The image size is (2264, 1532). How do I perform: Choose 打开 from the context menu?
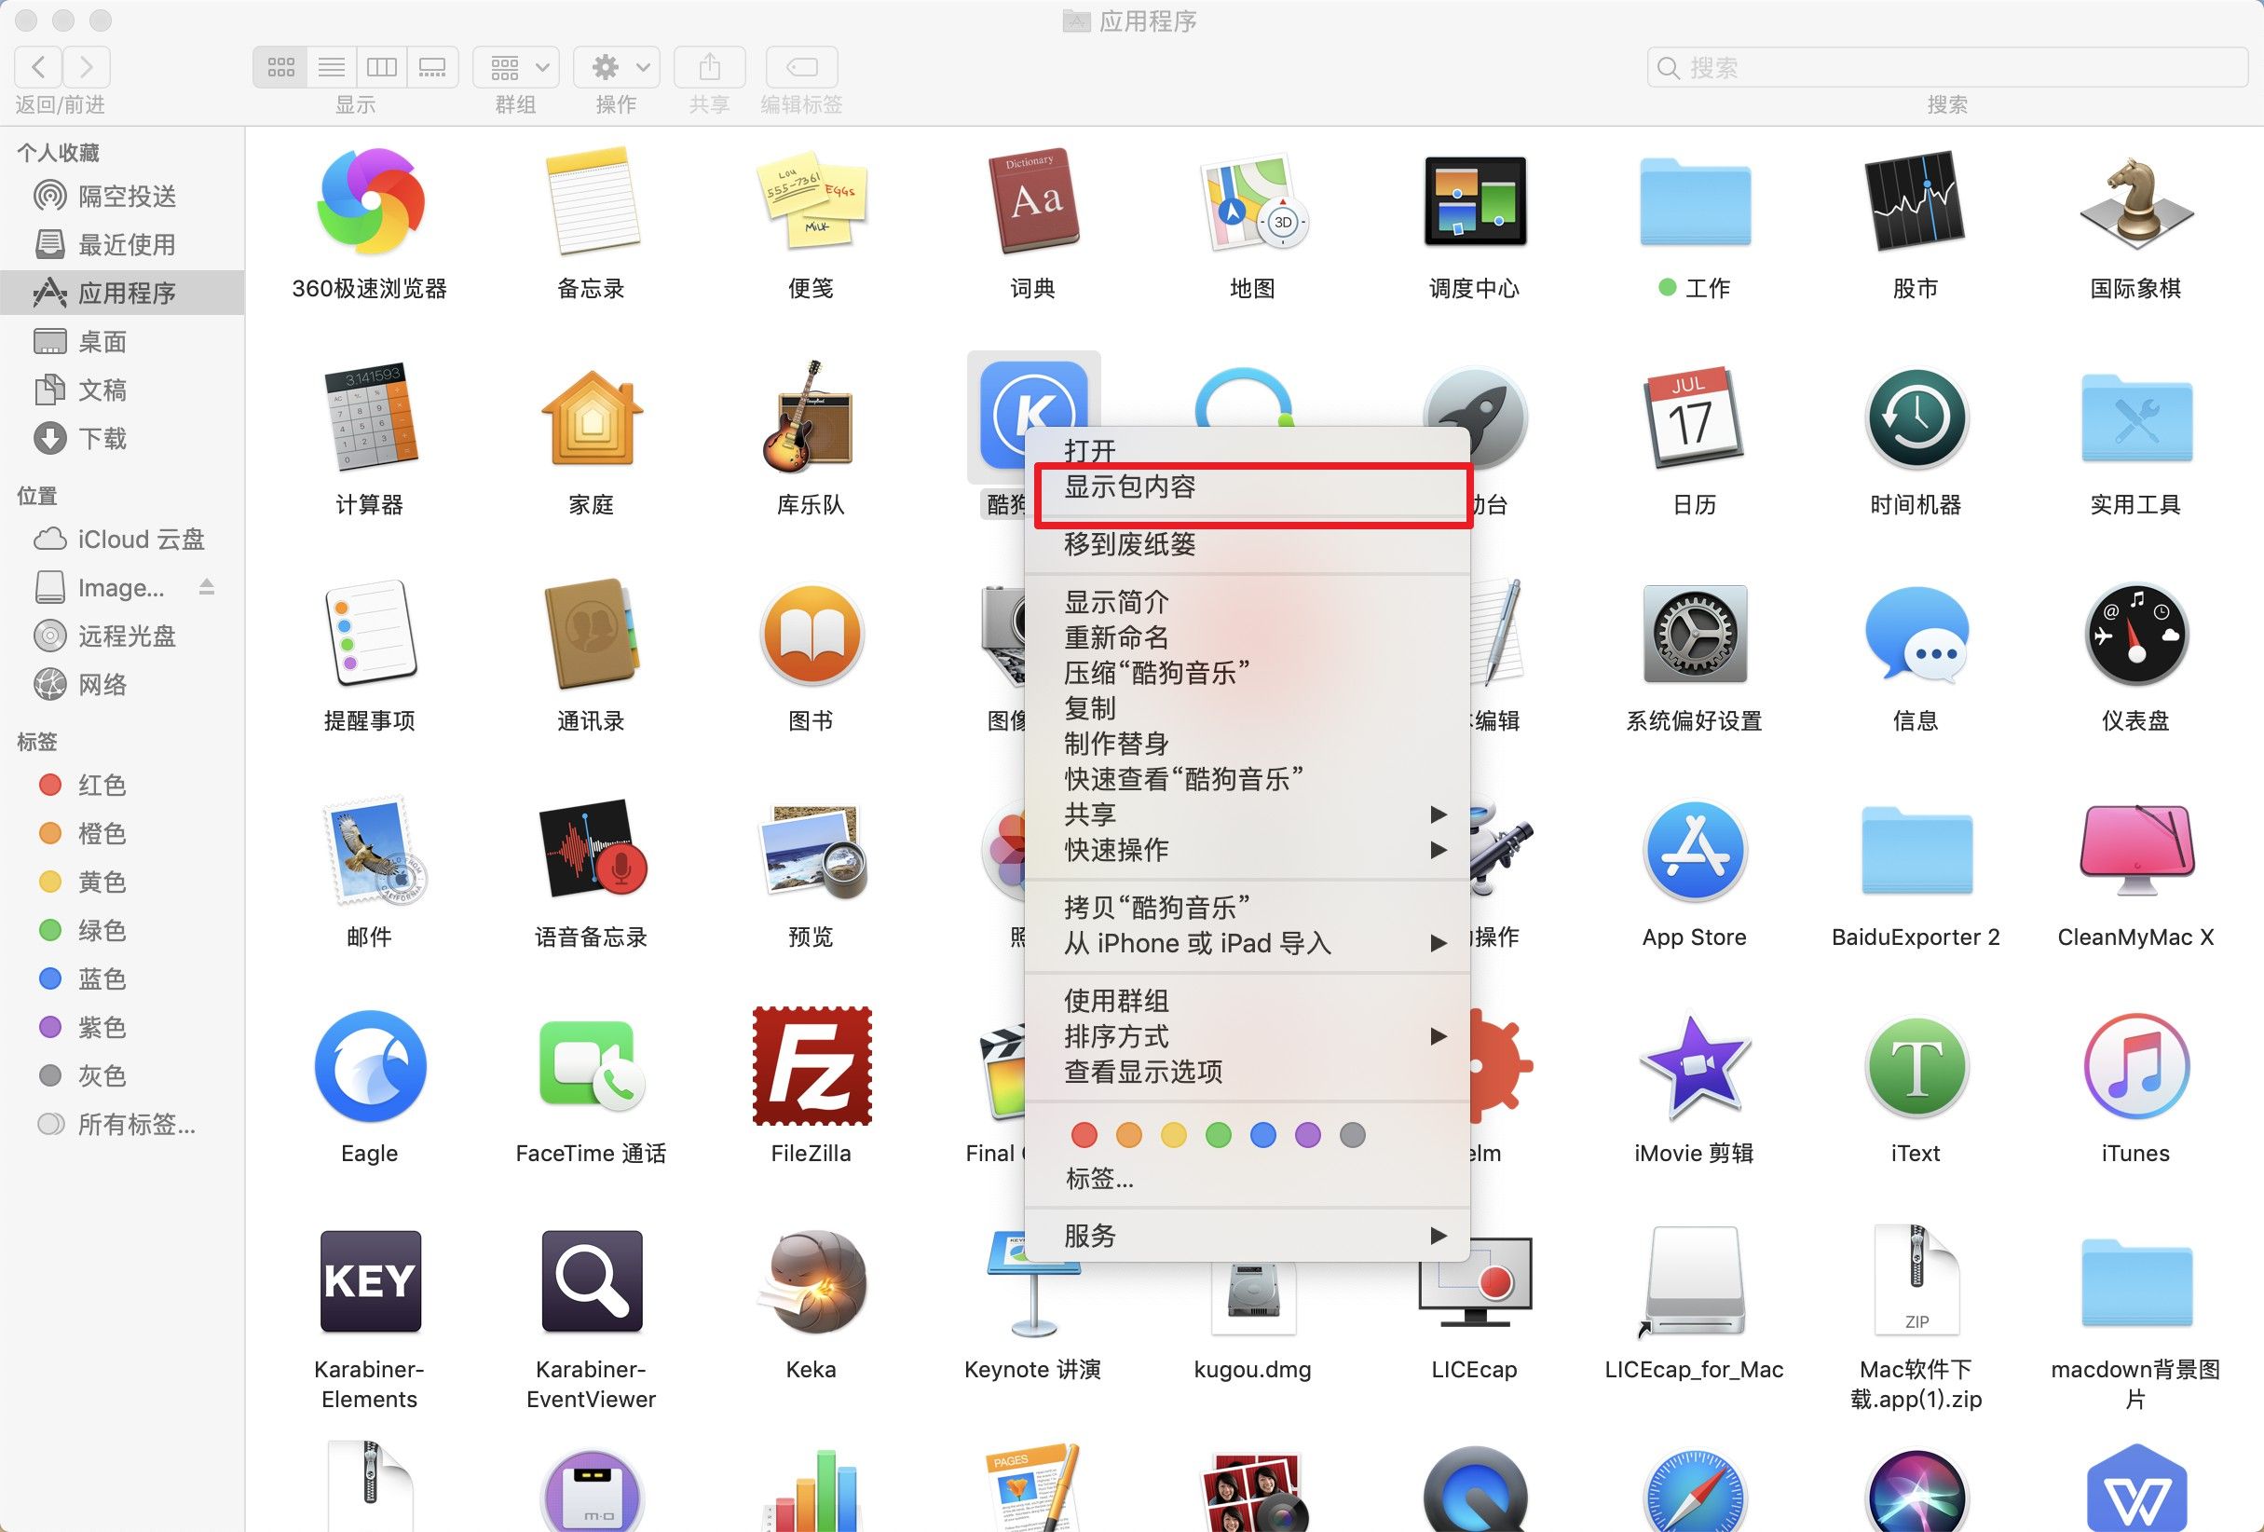(x=1247, y=450)
